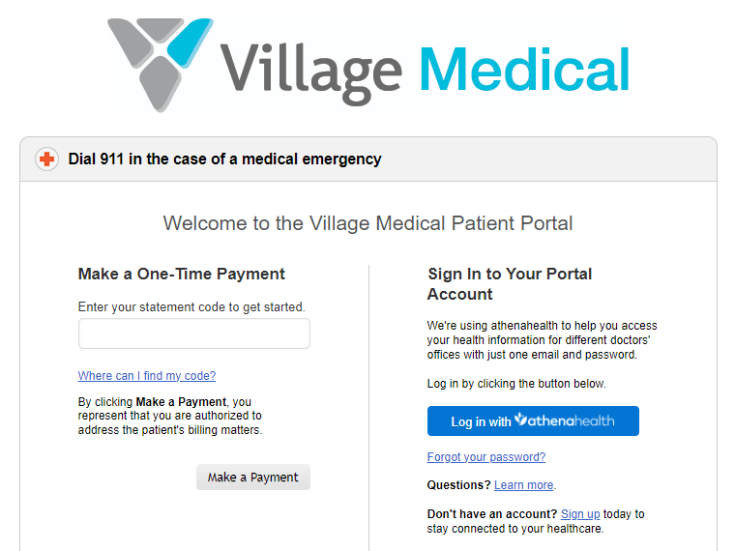Click the red cross emergency icon

[x=46, y=159]
